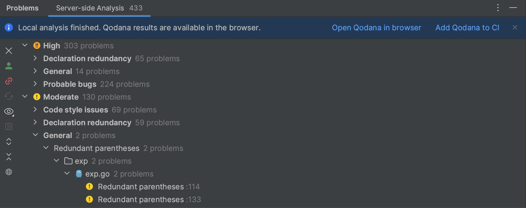Dismiss the Qodana notification banner
The height and width of the screenshot is (208, 526).
(515, 27)
